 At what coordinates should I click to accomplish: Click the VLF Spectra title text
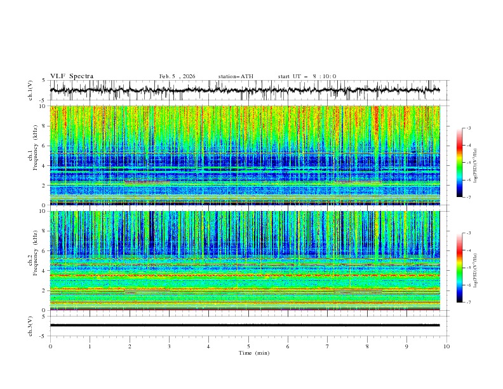(72, 76)
